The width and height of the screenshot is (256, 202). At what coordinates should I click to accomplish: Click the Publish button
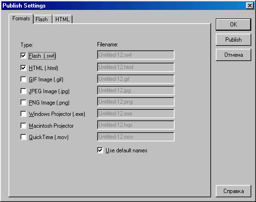point(233,40)
